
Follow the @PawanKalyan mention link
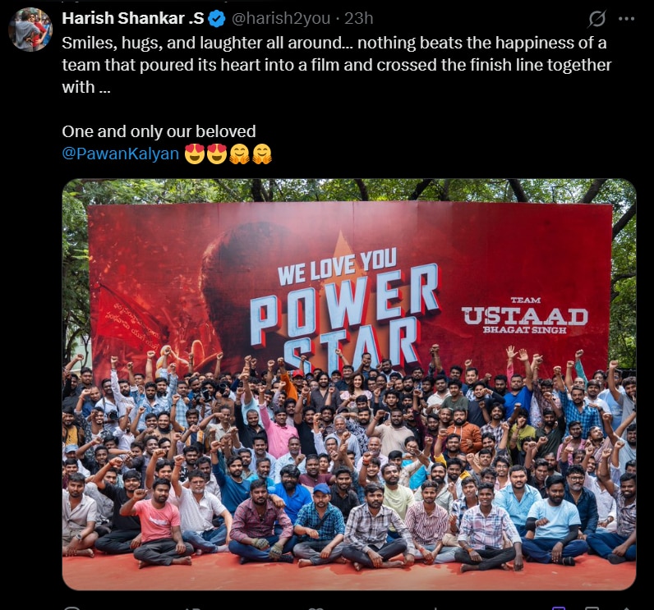(121, 154)
